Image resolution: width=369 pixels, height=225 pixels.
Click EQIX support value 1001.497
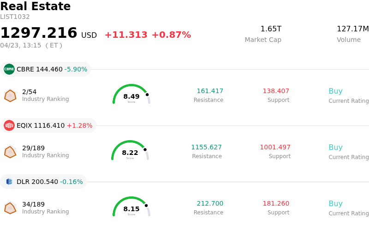point(275,148)
